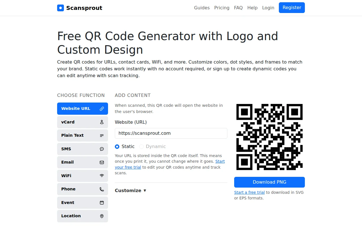Click the chat bubble icon on SMS
362x226 pixels.
point(102,149)
